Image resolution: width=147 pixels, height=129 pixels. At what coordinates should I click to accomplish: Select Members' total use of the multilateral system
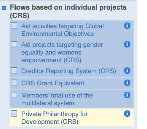point(57,99)
